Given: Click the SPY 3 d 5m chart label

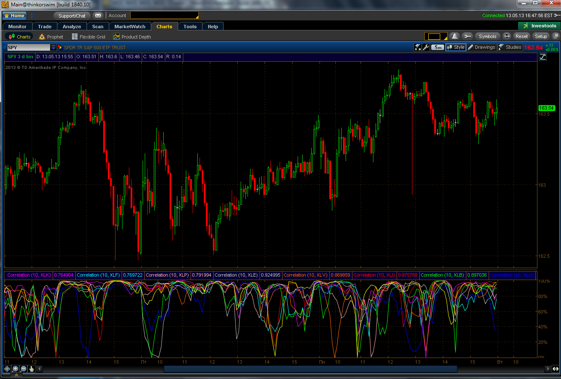Looking at the screenshot, I should click(x=20, y=57).
